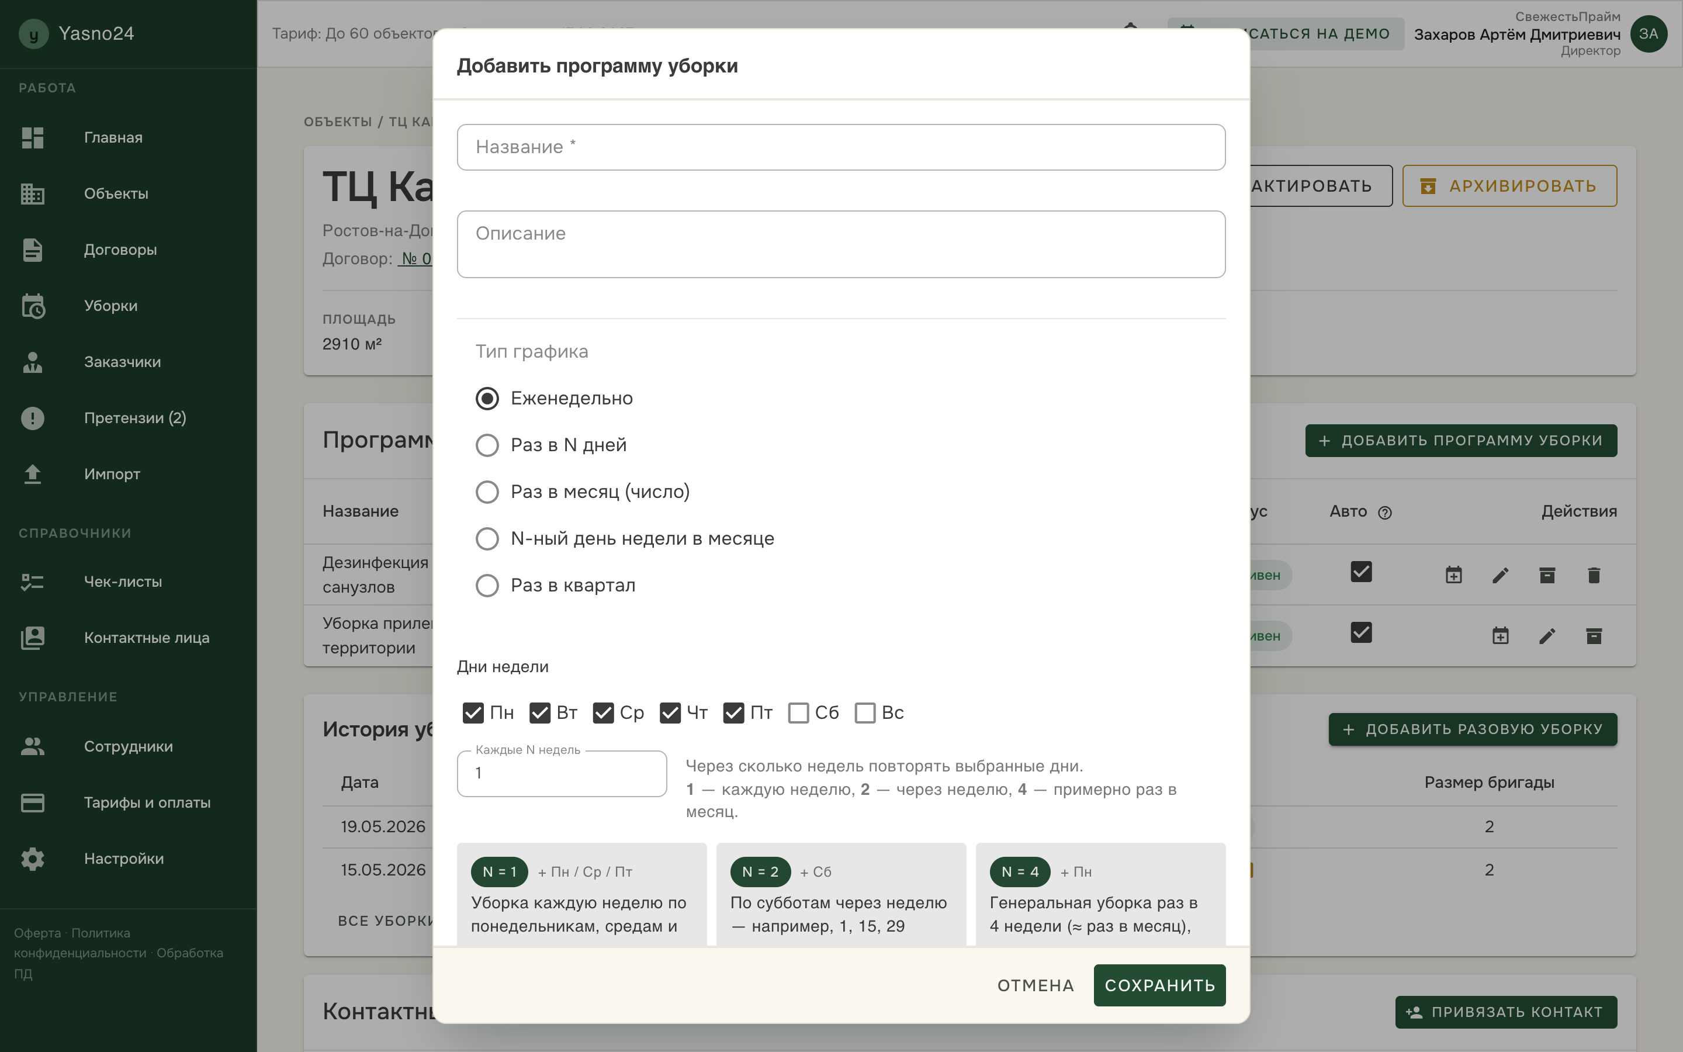The width and height of the screenshot is (1683, 1052).
Task: Click date 19.05.2026 in history table
Action: 383,826
